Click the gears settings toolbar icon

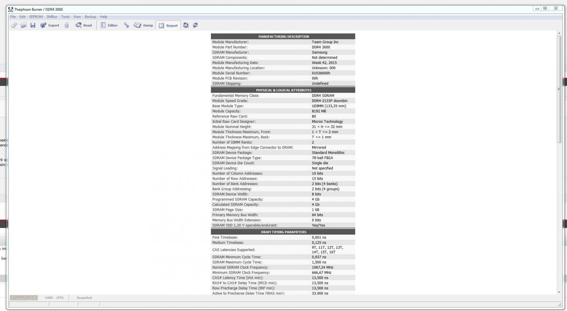click(x=14, y=25)
